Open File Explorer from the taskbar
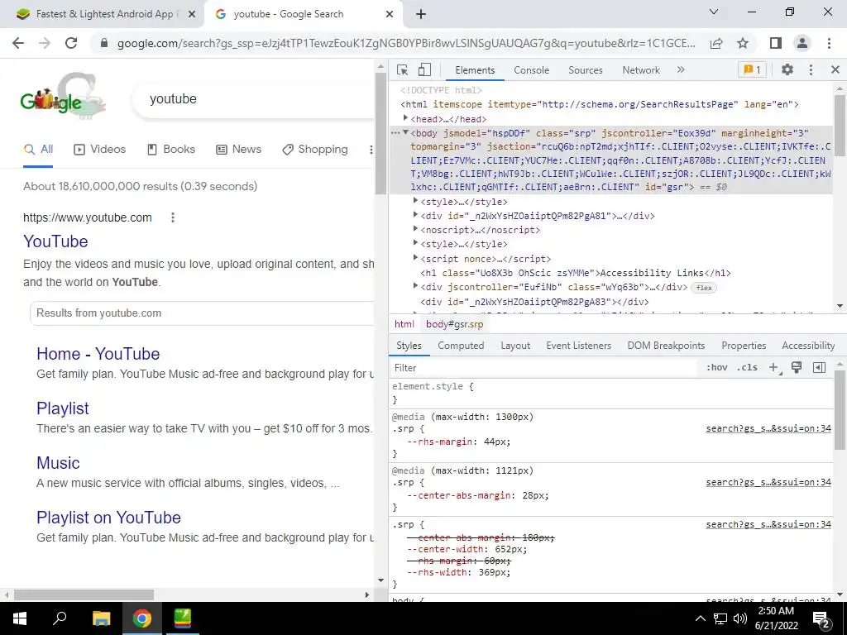Image resolution: width=847 pixels, height=635 pixels. point(101,618)
